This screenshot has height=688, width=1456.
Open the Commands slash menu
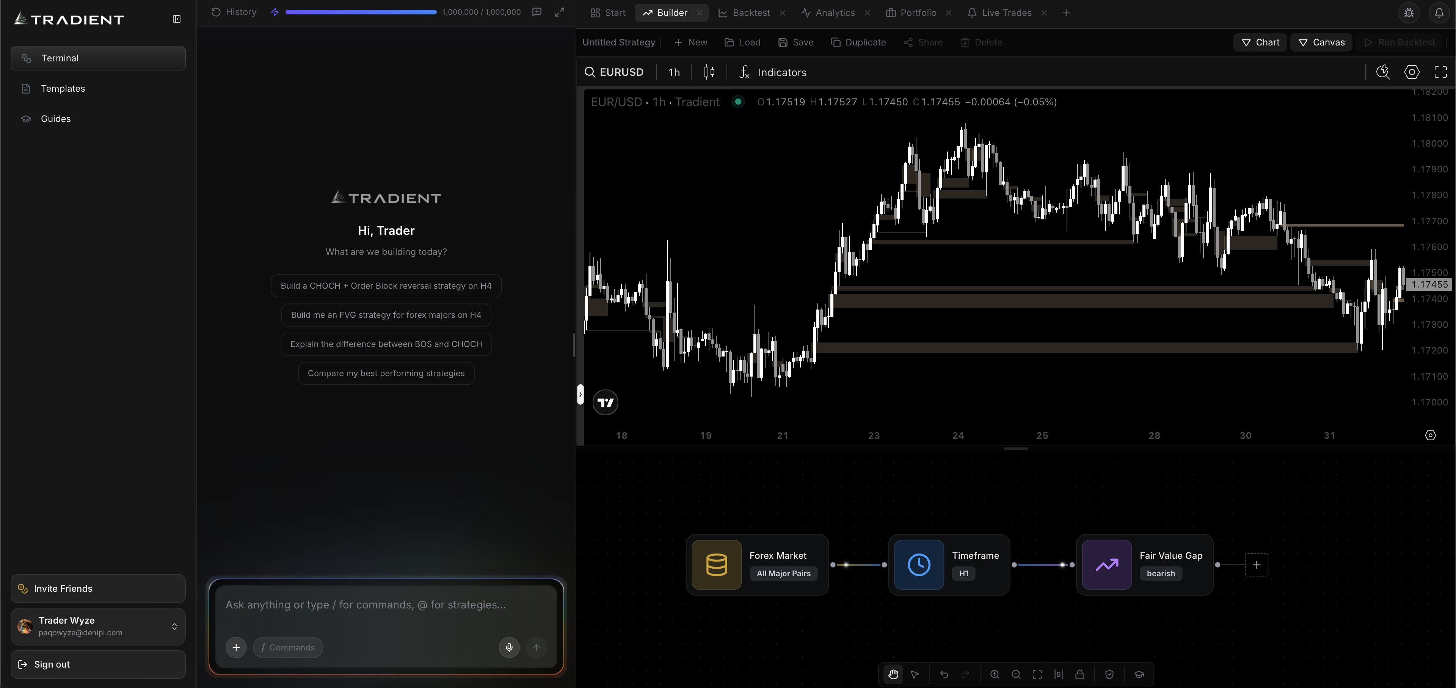coord(288,647)
